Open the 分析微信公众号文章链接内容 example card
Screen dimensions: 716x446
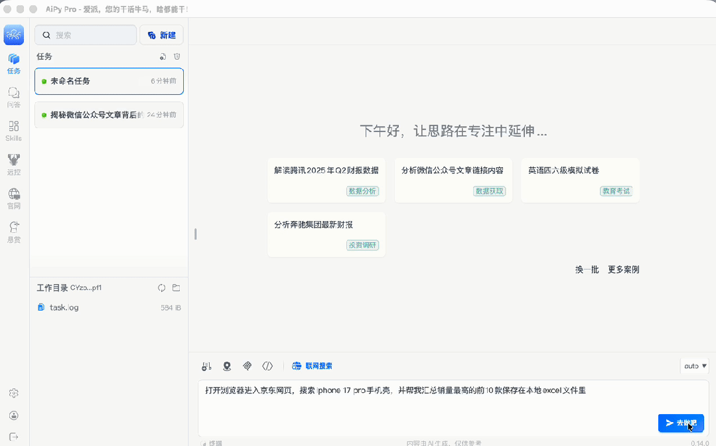(453, 181)
